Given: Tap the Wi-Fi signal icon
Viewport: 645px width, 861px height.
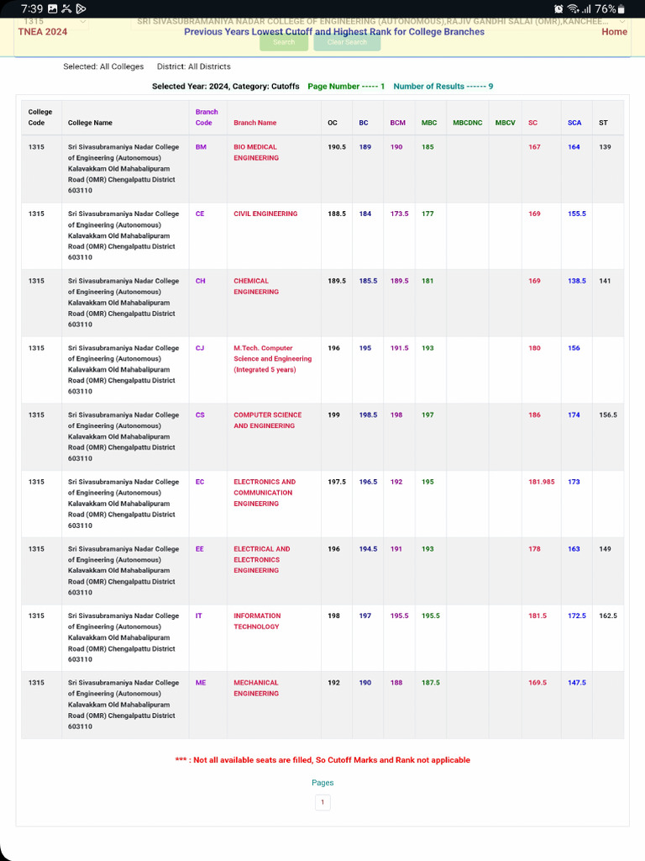Looking at the screenshot, I should [x=572, y=8].
